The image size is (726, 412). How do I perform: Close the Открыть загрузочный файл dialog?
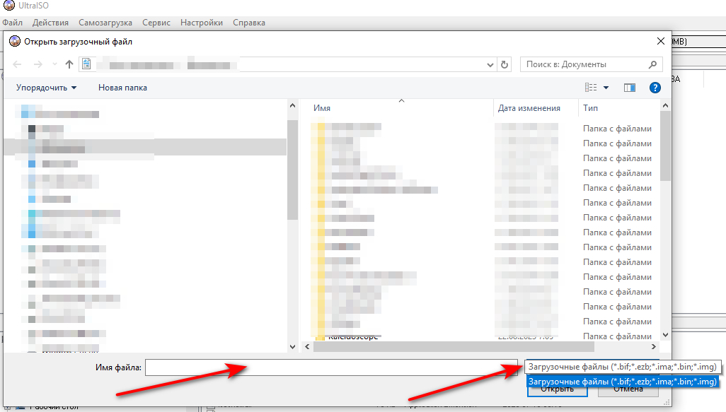coord(661,41)
